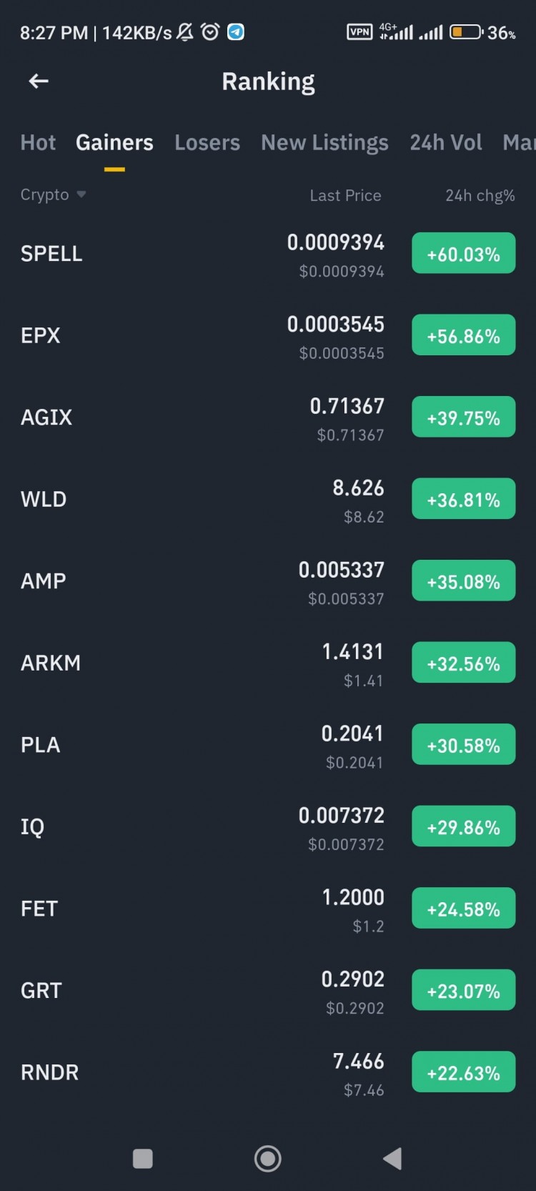Tap the alarm clock status icon
This screenshot has height=1191, width=536.
tap(210, 32)
